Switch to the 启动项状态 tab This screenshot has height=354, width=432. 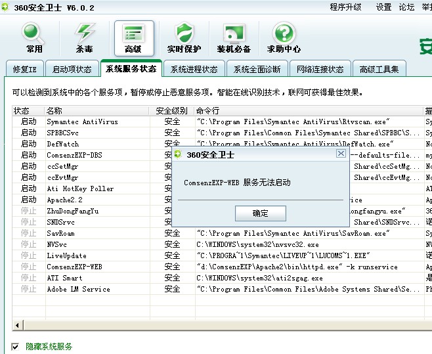pyautogui.click(x=72, y=69)
